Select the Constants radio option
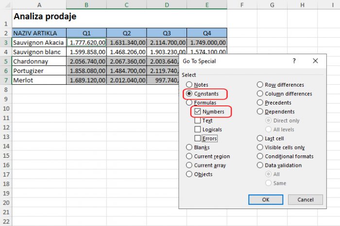340x226 pixels. pos(189,93)
